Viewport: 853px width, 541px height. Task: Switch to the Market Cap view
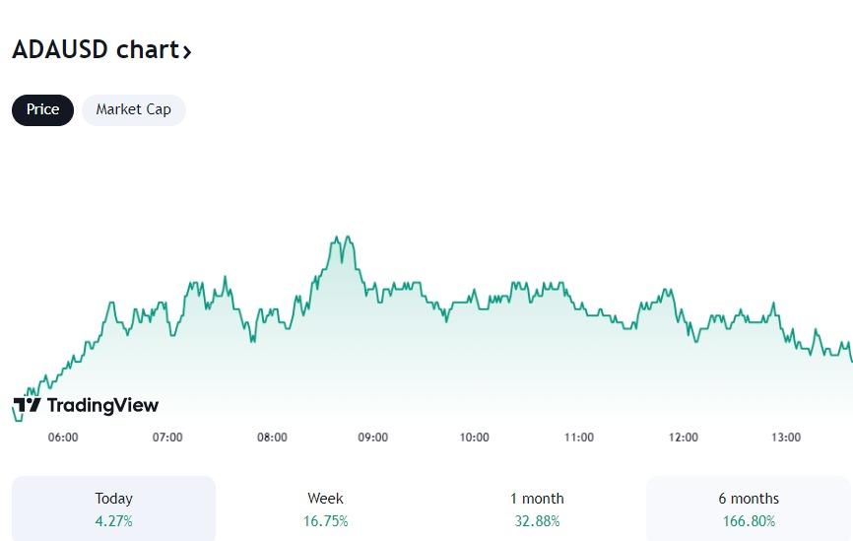133,109
